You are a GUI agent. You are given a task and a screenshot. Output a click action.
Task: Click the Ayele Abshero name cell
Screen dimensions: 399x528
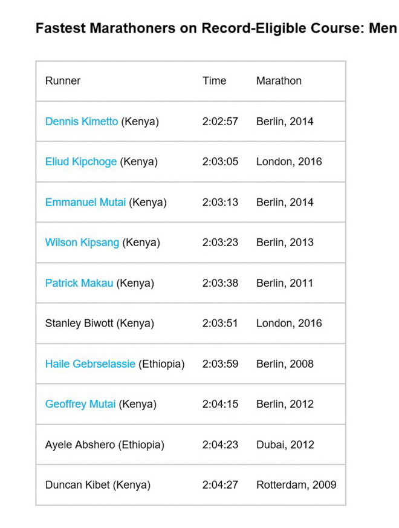pos(105,445)
